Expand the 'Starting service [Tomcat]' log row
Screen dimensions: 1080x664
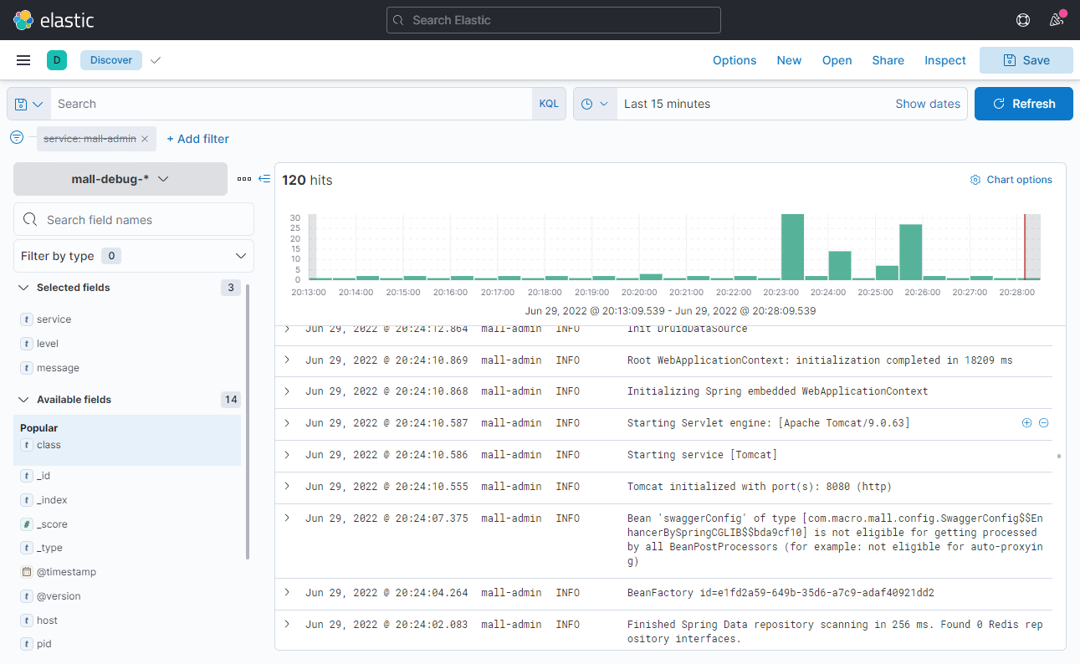pos(287,455)
